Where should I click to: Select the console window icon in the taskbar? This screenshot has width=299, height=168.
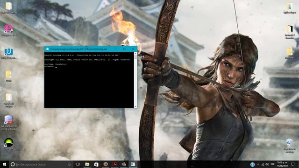pos(133,164)
